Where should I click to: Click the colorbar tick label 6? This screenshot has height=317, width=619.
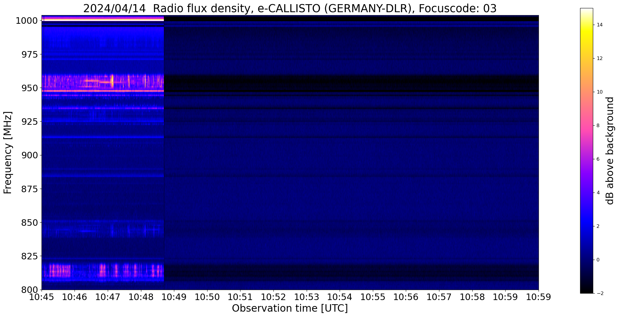pos(598,159)
